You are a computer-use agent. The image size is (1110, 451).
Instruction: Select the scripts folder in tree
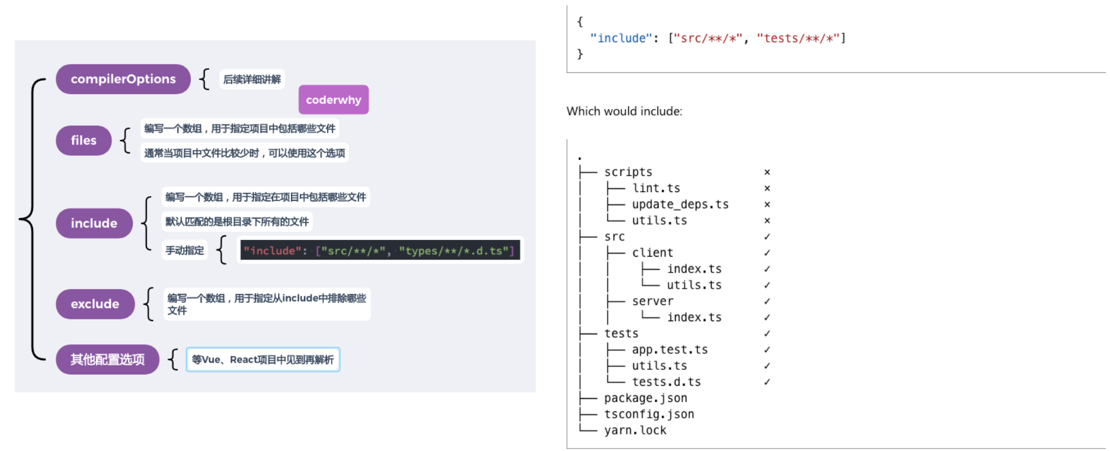point(628,172)
